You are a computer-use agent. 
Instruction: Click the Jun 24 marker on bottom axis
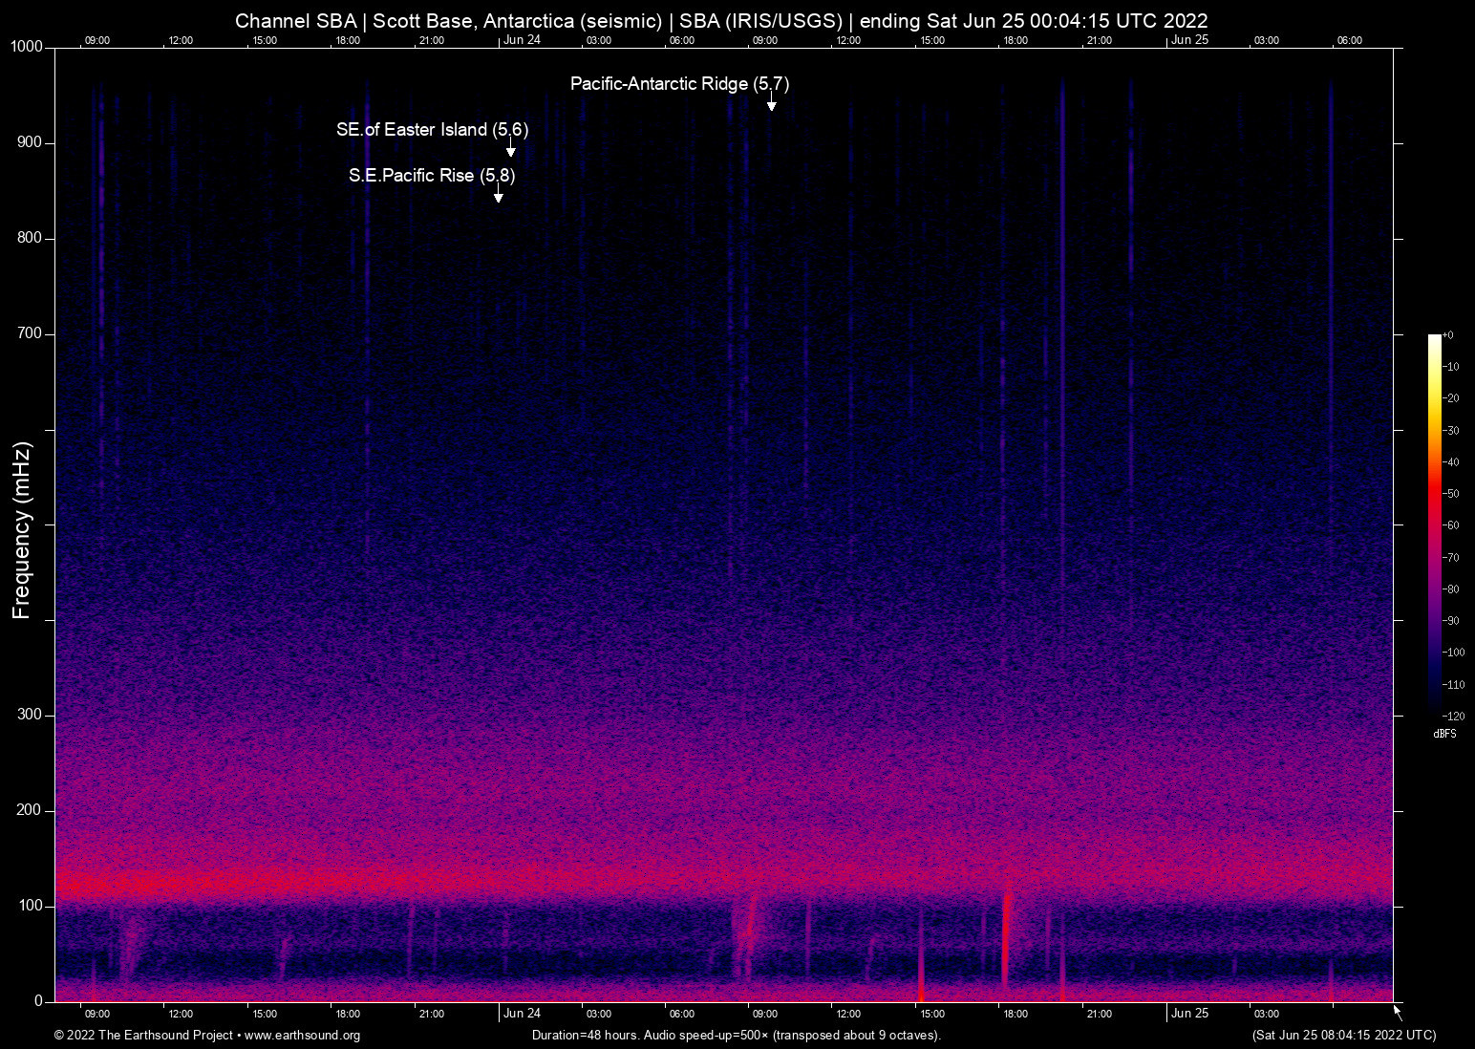pos(522,1014)
